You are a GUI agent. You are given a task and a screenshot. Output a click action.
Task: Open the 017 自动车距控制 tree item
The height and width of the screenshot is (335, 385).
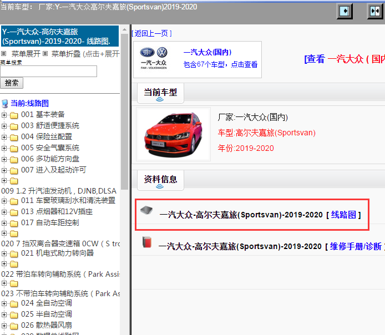[50, 222]
